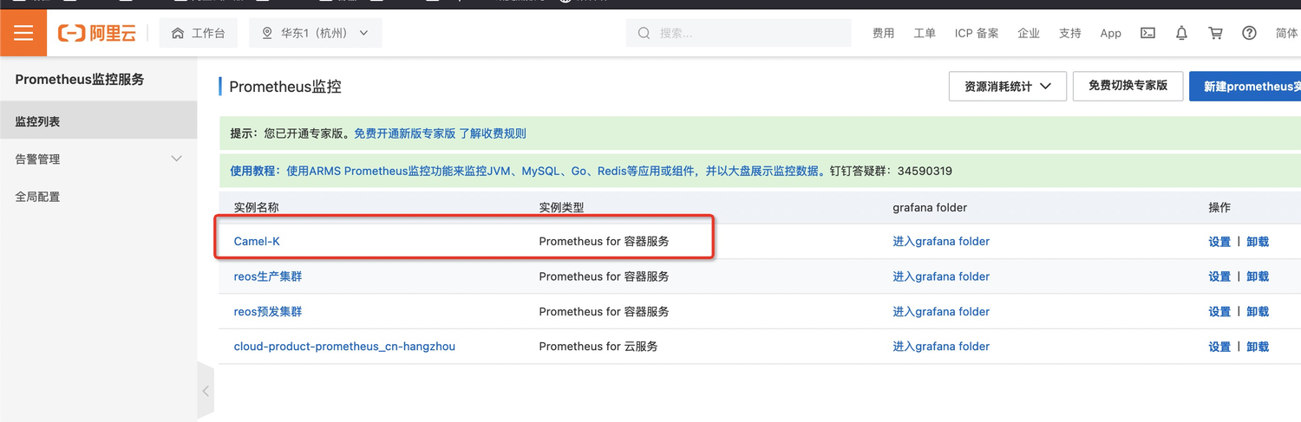Click the Prometheus for 云服务 type cell
This screenshot has height=422, width=1301.
(x=598, y=346)
